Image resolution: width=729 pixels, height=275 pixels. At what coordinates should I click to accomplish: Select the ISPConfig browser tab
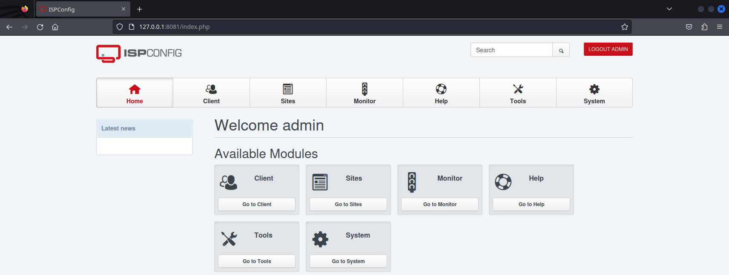tap(83, 9)
